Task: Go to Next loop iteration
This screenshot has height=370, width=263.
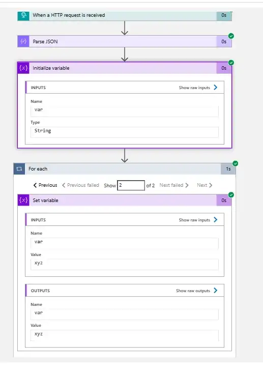Action: coord(204,185)
